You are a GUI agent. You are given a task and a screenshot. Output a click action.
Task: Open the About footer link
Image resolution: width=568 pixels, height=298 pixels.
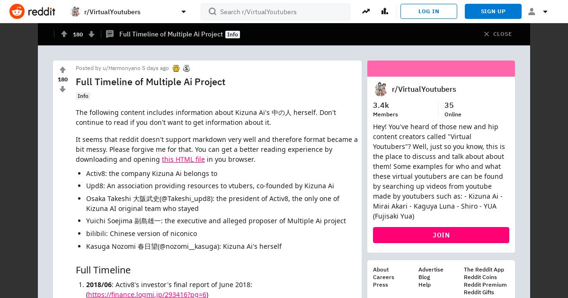pos(381,270)
